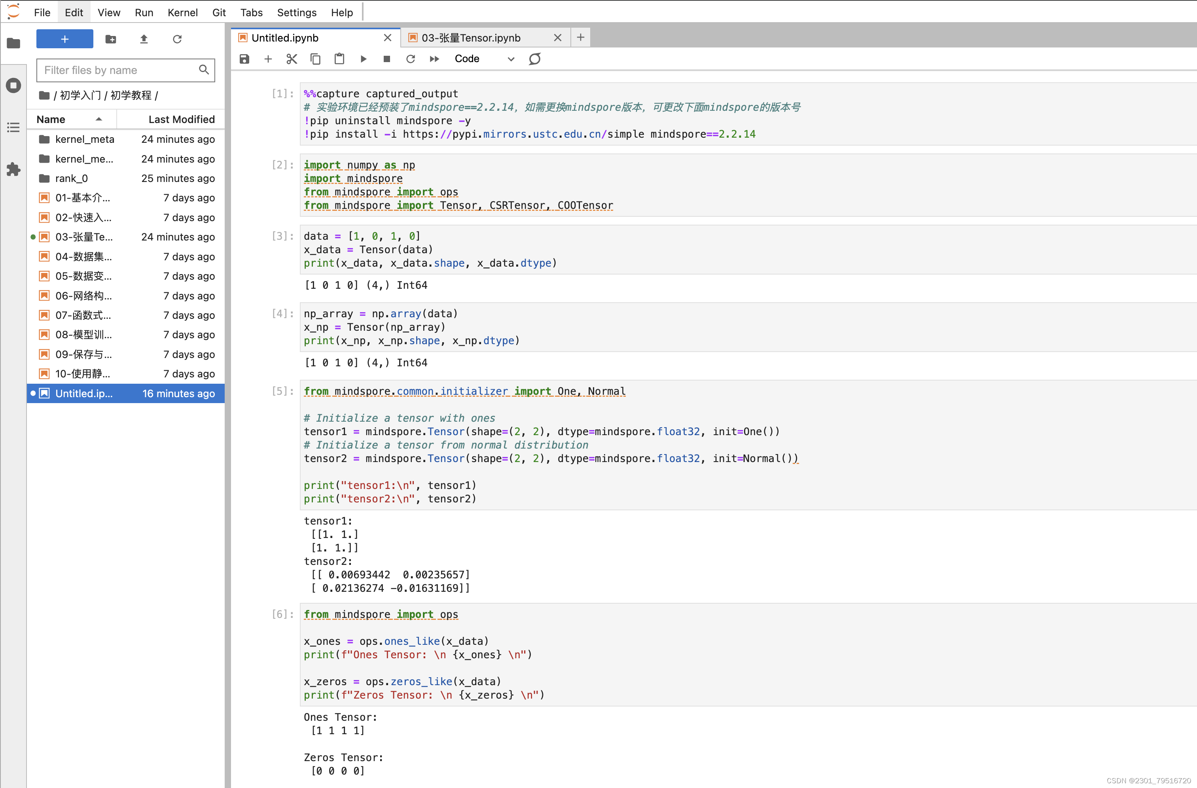Show the Table of Contents sidebar
Viewport: 1197px width, 788px height.
13,127
